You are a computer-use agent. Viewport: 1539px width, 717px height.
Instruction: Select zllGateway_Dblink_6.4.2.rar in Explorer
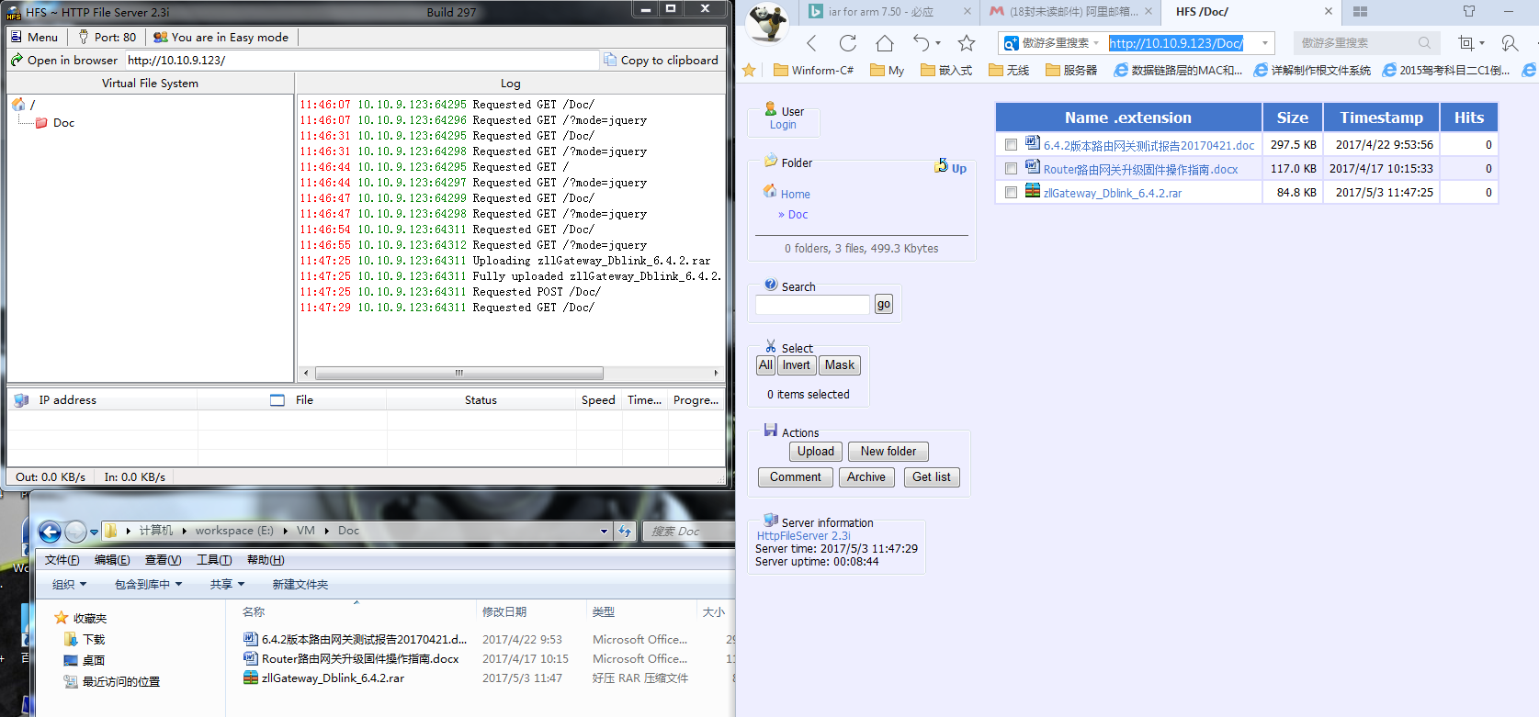pyautogui.click(x=333, y=678)
